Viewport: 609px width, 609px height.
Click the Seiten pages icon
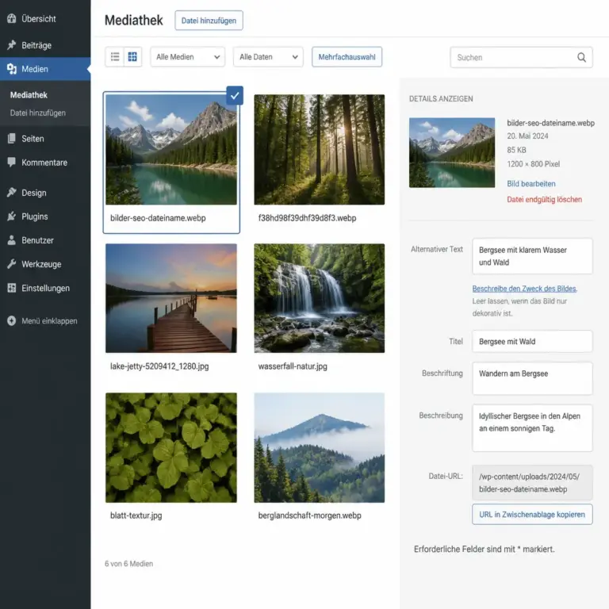pyautogui.click(x=12, y=138)
